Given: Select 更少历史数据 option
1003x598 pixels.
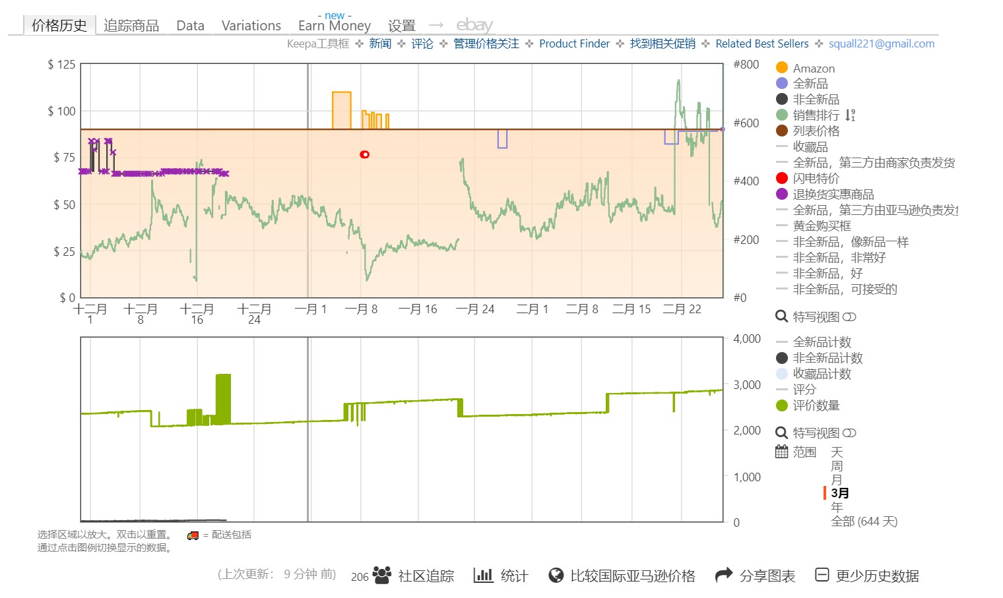Looking at the screenshot, I should pyautogui.click(x=877, y=576).
